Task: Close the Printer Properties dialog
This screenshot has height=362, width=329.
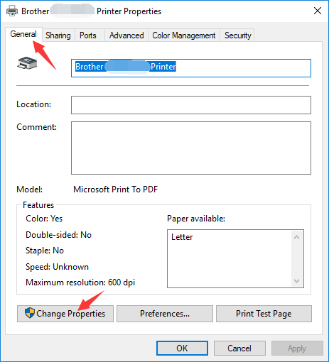Action: pyautogui.click(x=318, y=11)
